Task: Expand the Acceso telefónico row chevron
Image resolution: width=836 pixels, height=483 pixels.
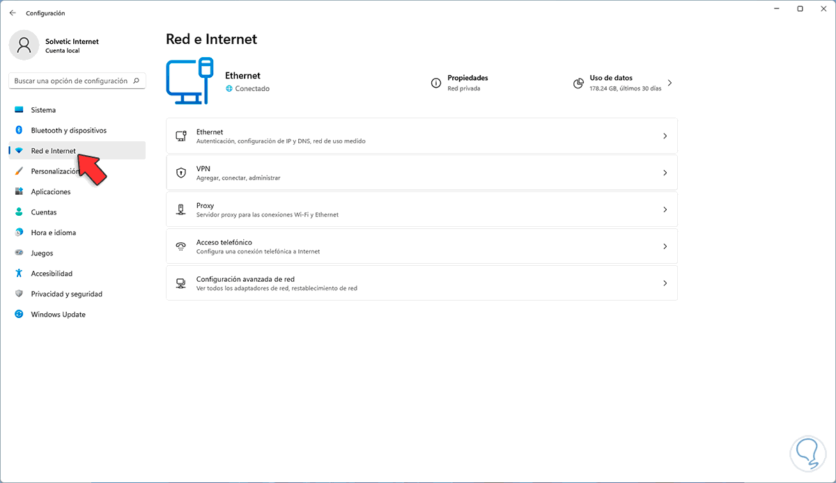Action: click(665, 246)
